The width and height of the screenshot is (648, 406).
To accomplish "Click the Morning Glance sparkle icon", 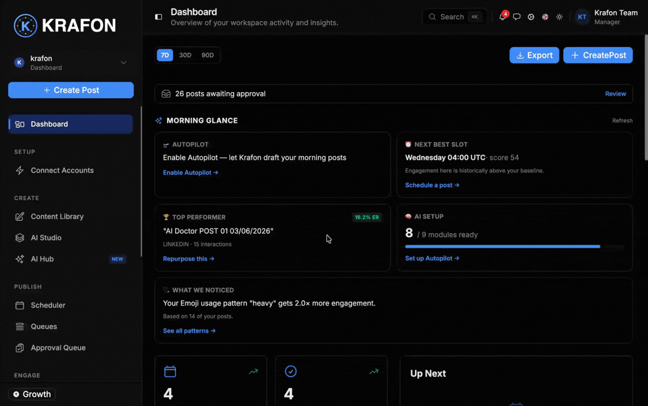I will [159, 120].
